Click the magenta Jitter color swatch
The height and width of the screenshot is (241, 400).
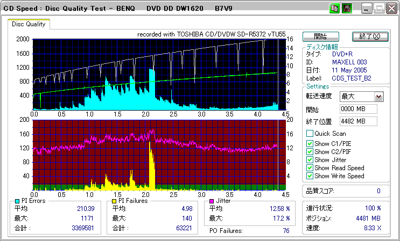(212, 201)
